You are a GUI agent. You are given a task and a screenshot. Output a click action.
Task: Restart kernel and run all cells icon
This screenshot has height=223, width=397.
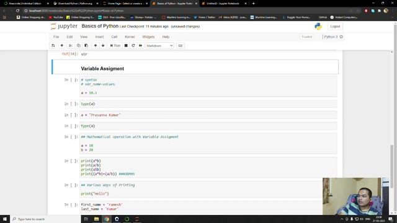141,45
